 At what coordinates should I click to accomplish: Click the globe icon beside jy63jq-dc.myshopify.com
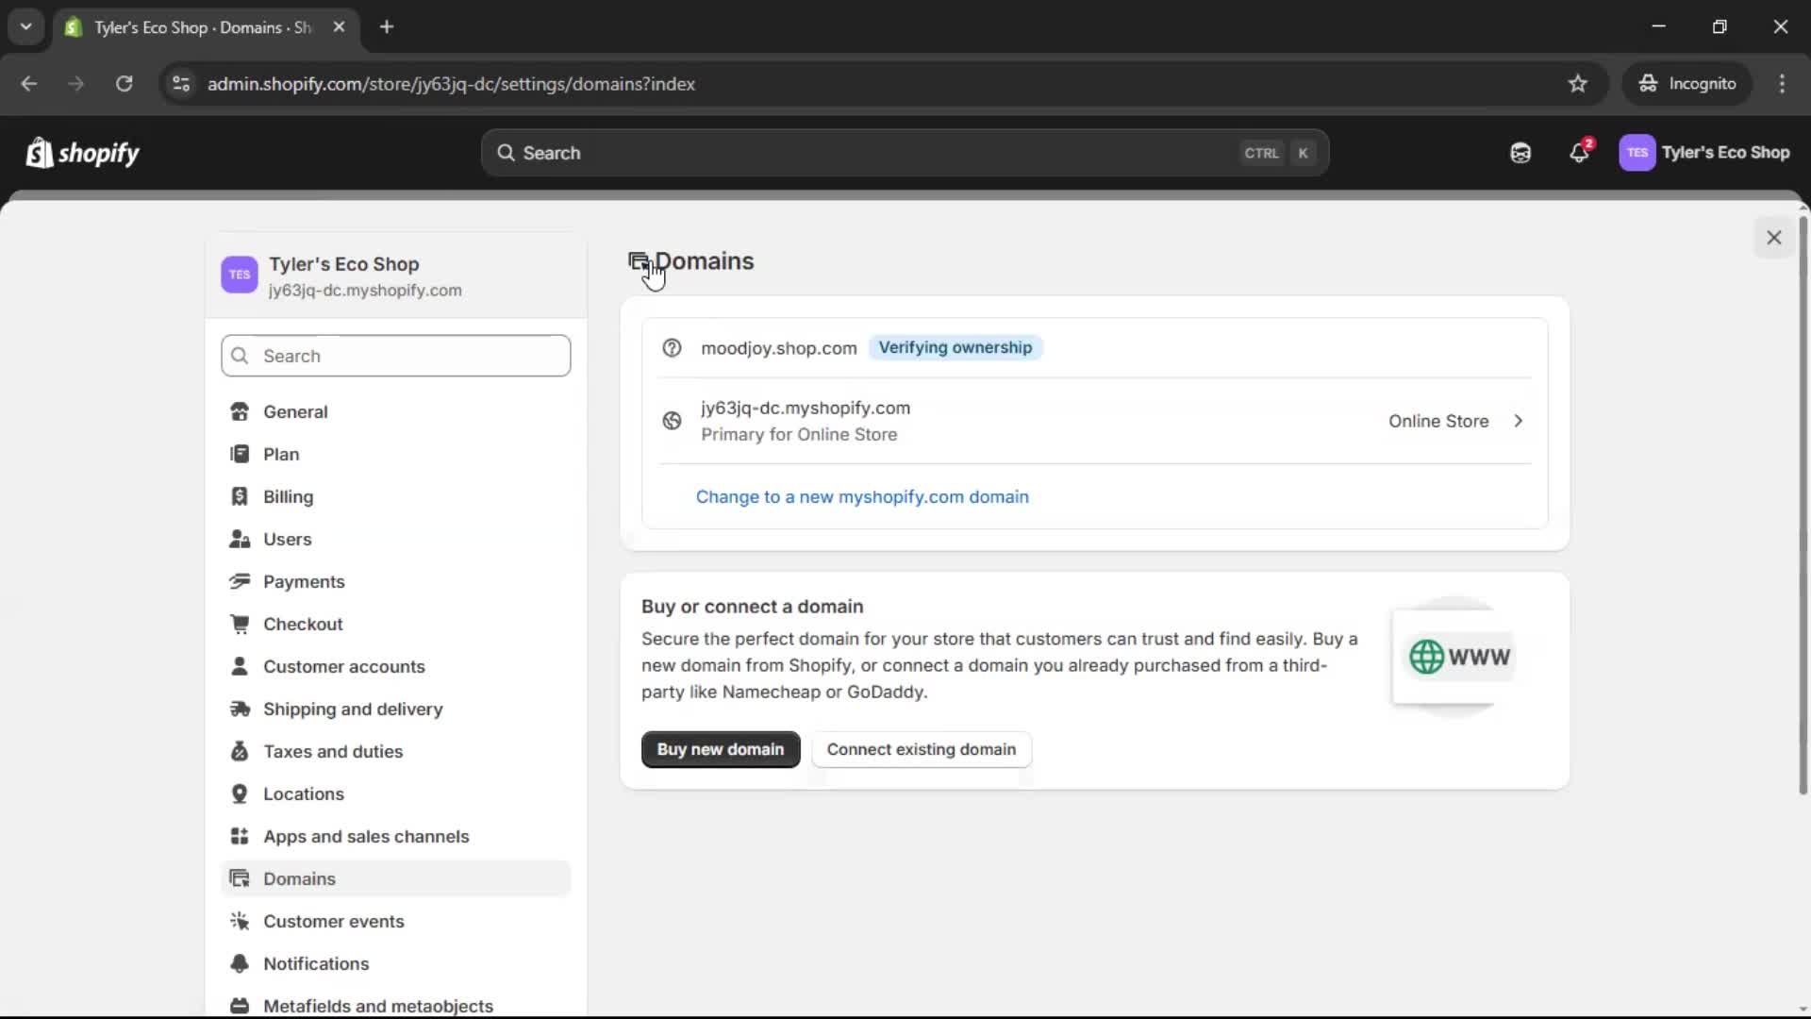coord(671,421)
